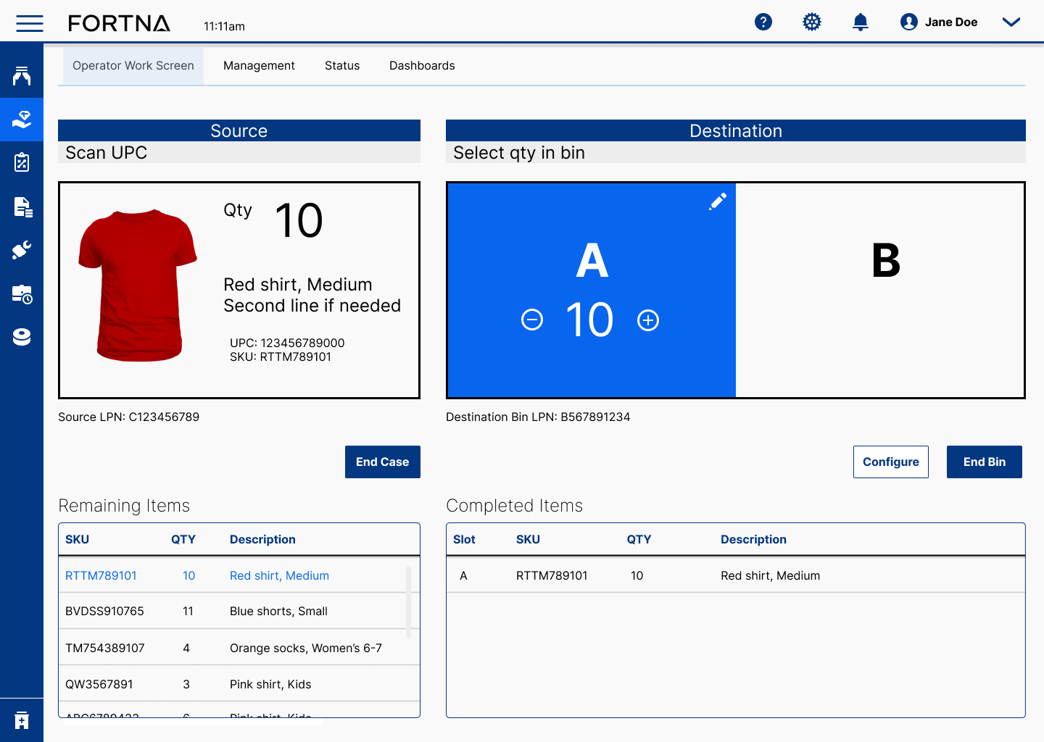The image size is (1044, 742).
Task: Expand the Jane Doe account dropdown chevron
Action: (x=1011, y=22)
